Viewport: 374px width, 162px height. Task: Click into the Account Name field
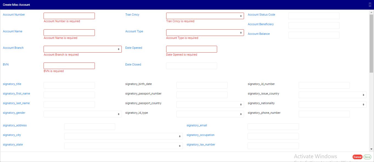tap(69, 33)
